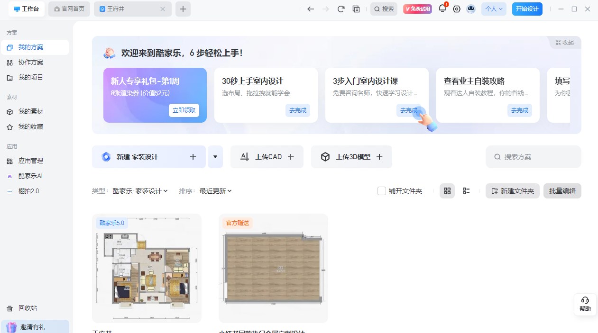The width and height of the screenshot is (598, 333).
Task: Switch to list view icon
Action: pos(466,191)
